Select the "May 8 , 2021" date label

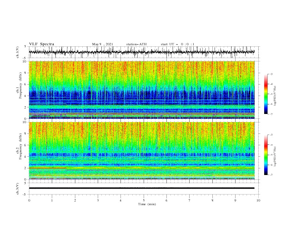coord(103,44)
